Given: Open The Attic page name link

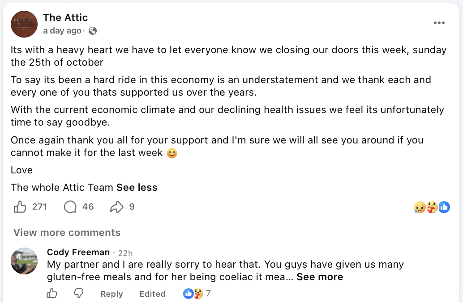Looking at the screenshot, I should [65, 18].
